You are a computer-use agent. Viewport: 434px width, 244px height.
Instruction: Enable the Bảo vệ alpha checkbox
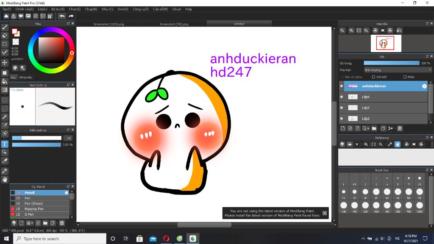click(342, 77)
